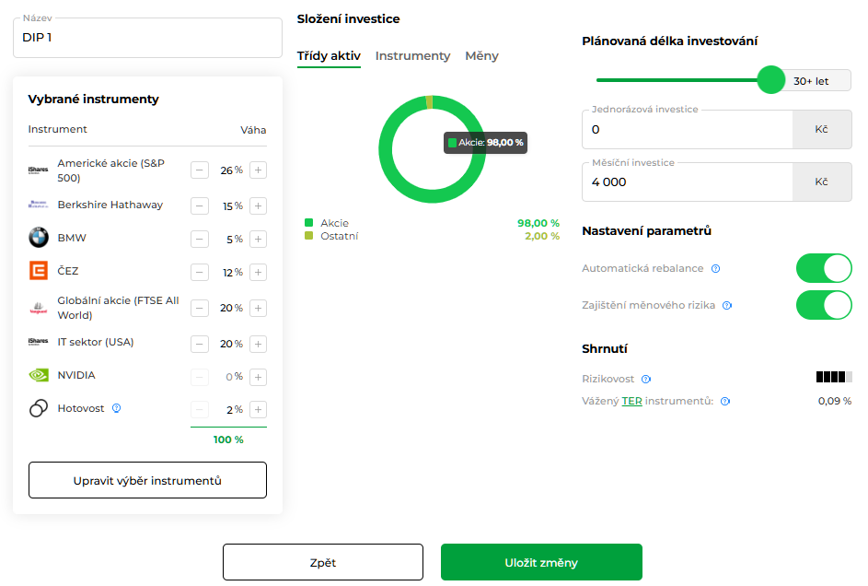Decrease the weight of Americké akcie S&P 500

coord(200,170)
